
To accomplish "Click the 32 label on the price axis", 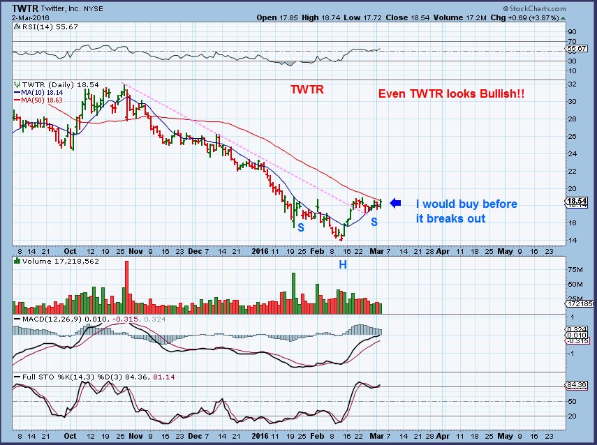I will tap(572, 84).
